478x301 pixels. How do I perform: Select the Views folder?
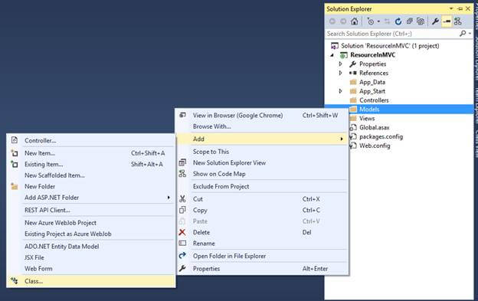pos(367,119)
